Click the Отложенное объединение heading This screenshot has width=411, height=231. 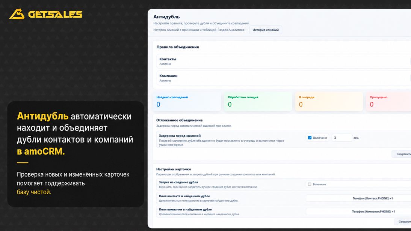[x=179, y=120]
